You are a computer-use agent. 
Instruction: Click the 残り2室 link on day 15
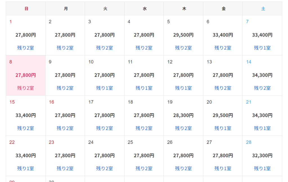(26, 128)
